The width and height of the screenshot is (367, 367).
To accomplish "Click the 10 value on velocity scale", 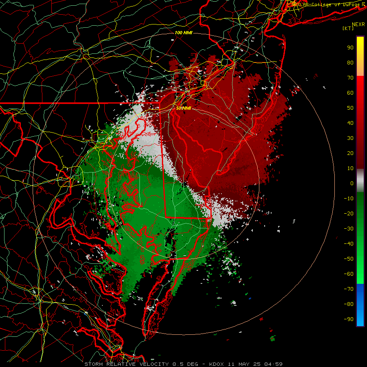I will click(350, 168).
